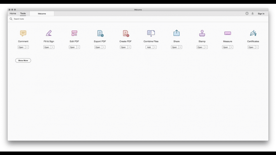Click the Share upload icon
276x155 pixels.
pos(176,33)
